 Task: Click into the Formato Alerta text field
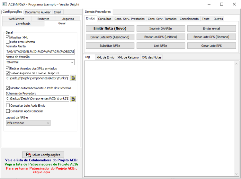click(x=40, y=52)
